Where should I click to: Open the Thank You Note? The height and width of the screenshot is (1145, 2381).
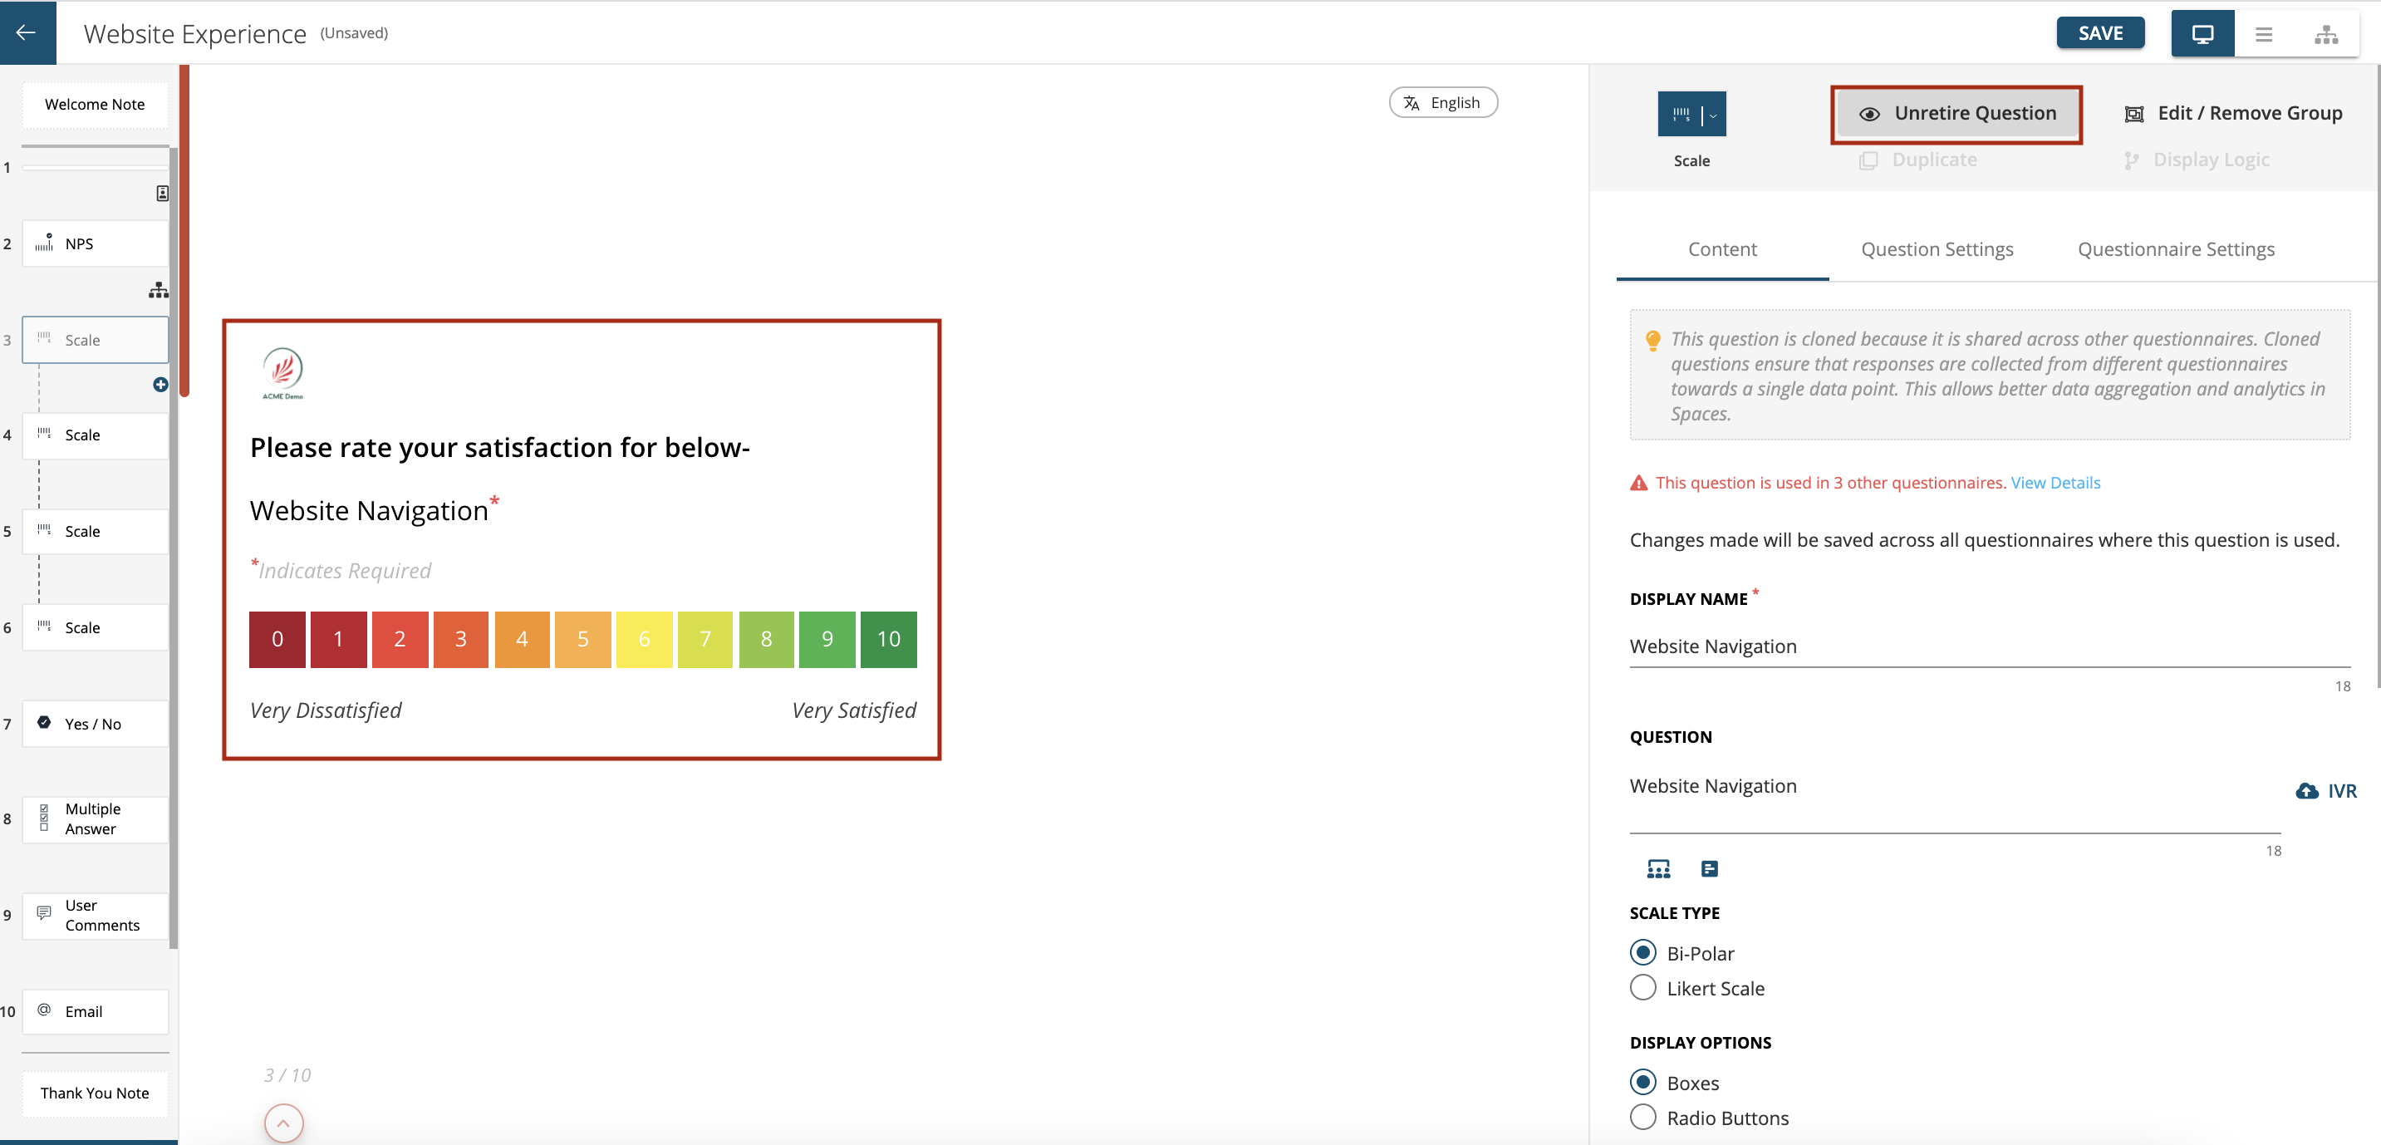pos(96,1093)
